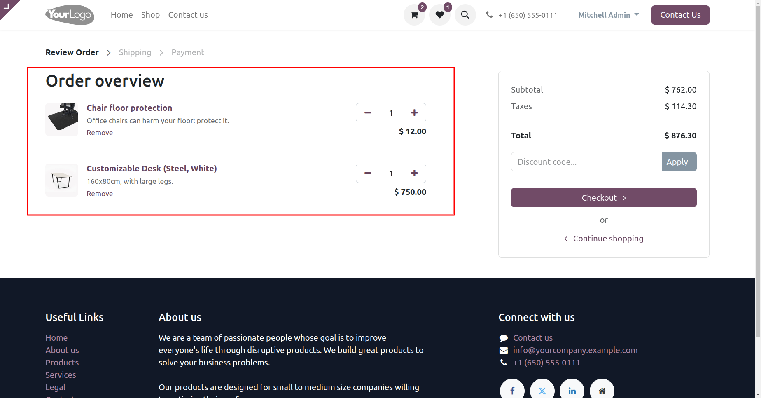Click the Facebook social icon

click(x=512, y=391)
